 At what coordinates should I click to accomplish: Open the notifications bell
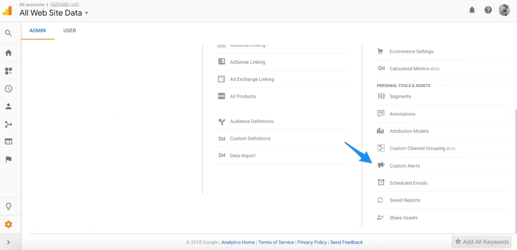[x=472, y=10]
